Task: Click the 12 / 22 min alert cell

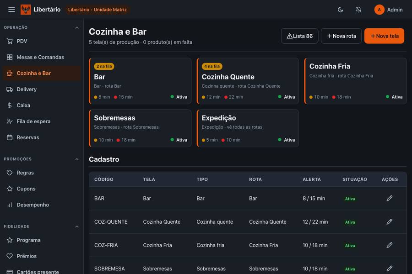Action: pyautogui.click(x=315, y=222)
